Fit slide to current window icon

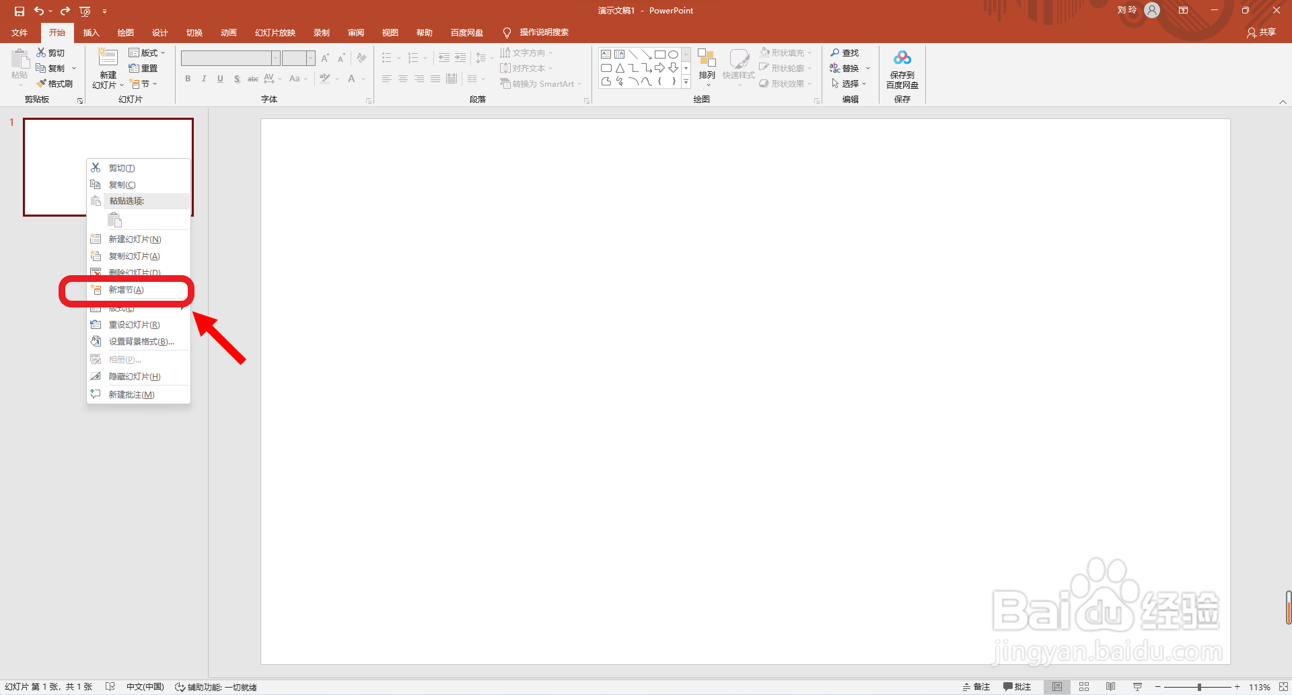pyautogui.click(x=1283, y=687)
